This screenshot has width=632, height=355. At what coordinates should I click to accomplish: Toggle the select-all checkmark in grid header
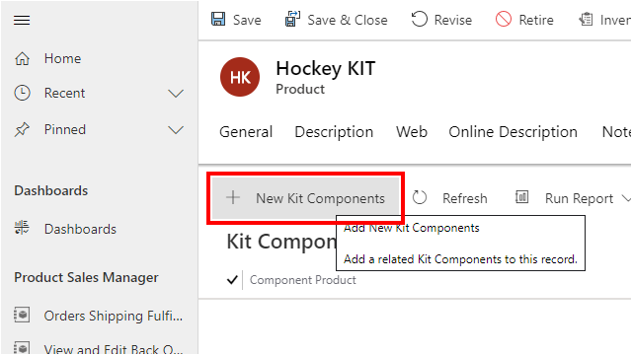pyautogui.click(x=232, y=279)
